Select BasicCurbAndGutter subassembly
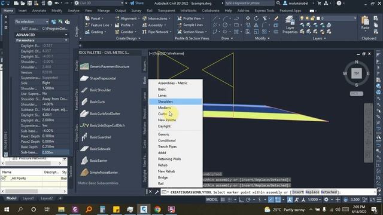Image resolution: width=383 pixels, height=215 pixels. tap(101, 113)
